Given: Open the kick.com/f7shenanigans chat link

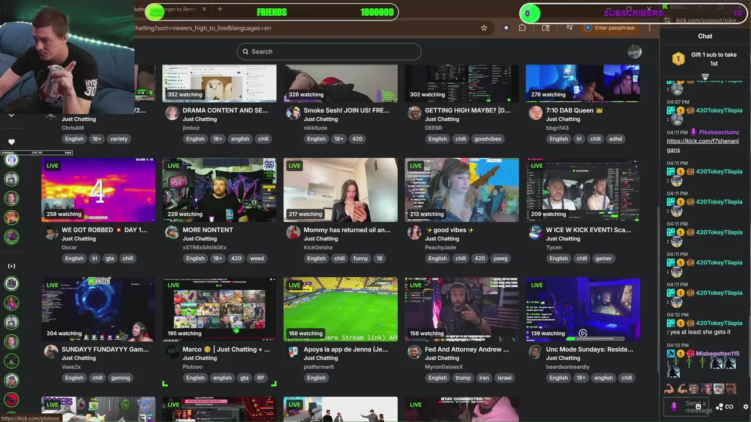Looking at the screenshot, I should click(703, 145).
